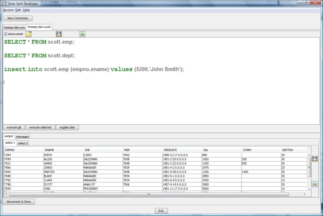Select the CLARK name cell
323x216 pixels.
tap(63, 180)
